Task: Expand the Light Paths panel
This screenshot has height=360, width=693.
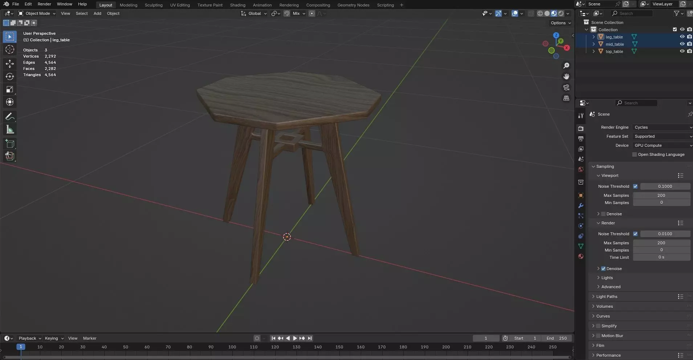Action: [607, 297]
